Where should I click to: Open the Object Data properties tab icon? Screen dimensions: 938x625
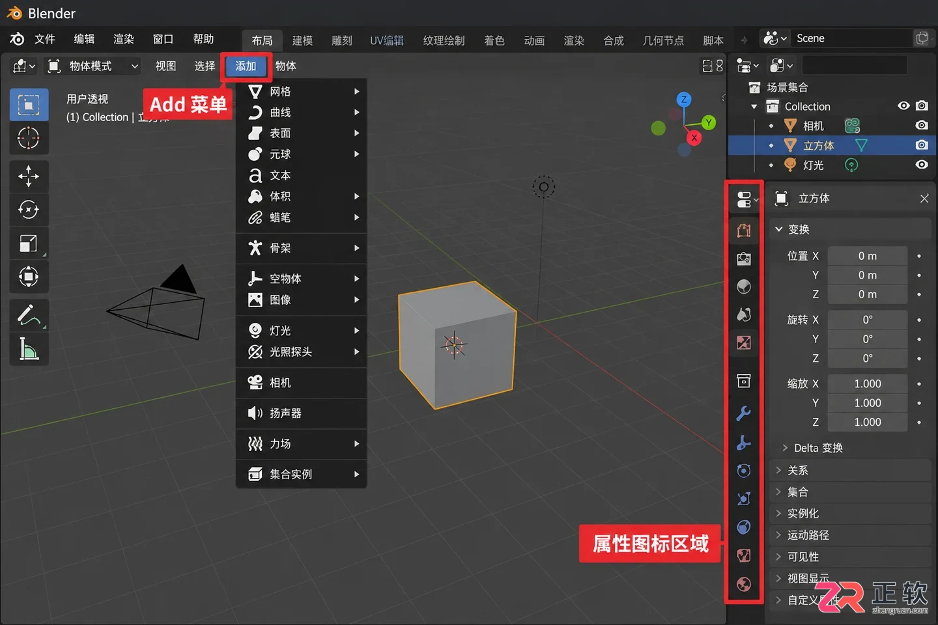[x=744, y=527]
